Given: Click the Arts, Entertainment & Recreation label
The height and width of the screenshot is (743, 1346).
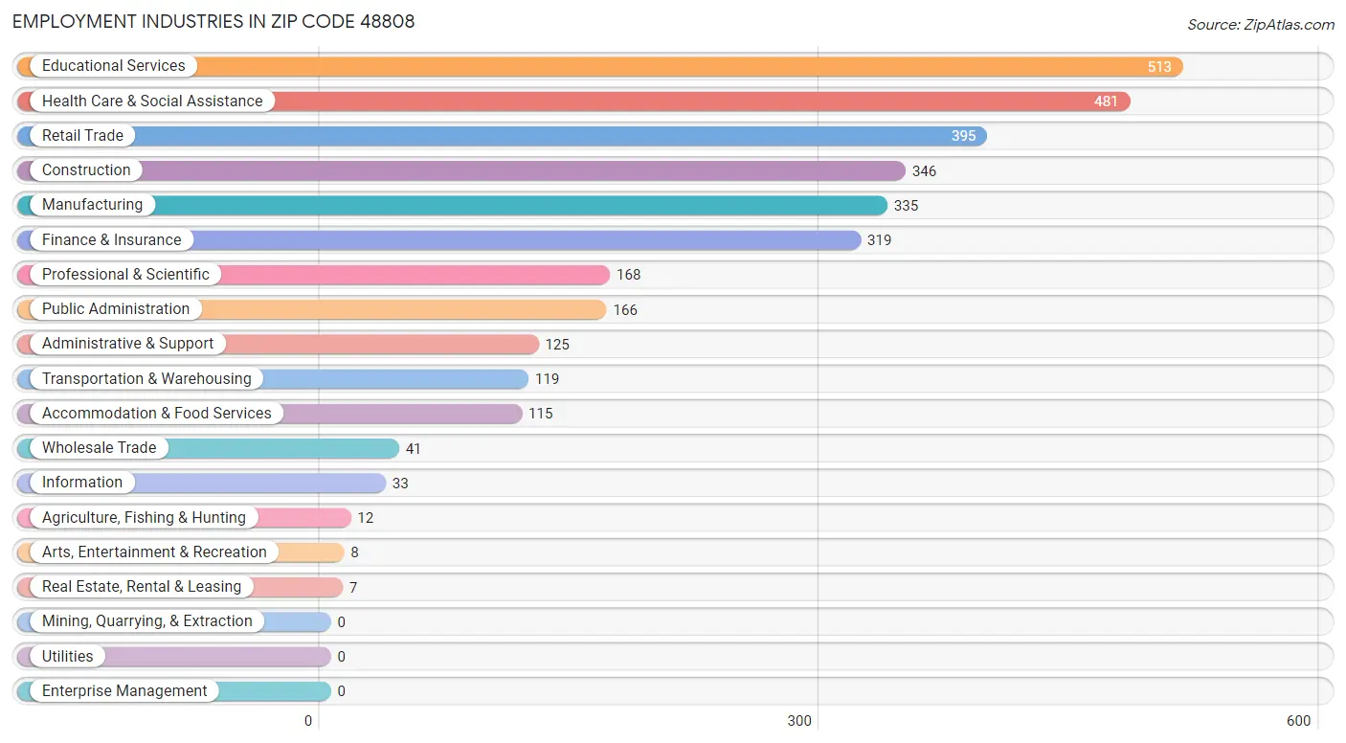Looking at the screenshot, I should pyautogui.click(x=154, y=552).
